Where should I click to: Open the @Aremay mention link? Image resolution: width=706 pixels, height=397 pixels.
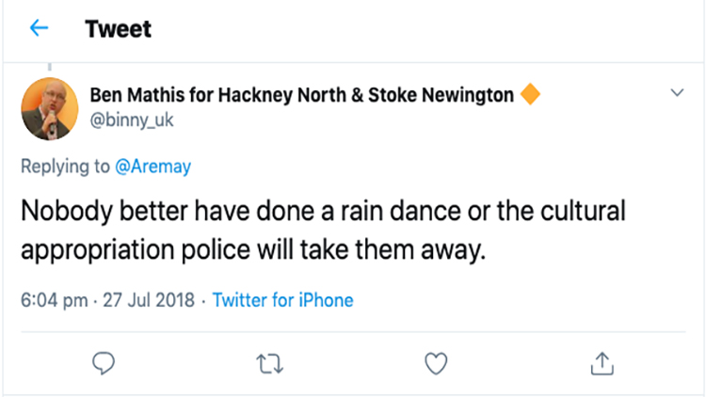click(152, 167)
